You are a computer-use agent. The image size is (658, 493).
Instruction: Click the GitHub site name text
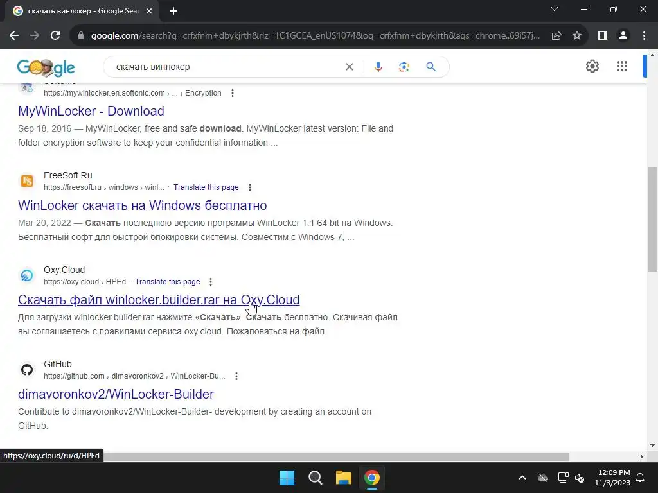[57, 364]
